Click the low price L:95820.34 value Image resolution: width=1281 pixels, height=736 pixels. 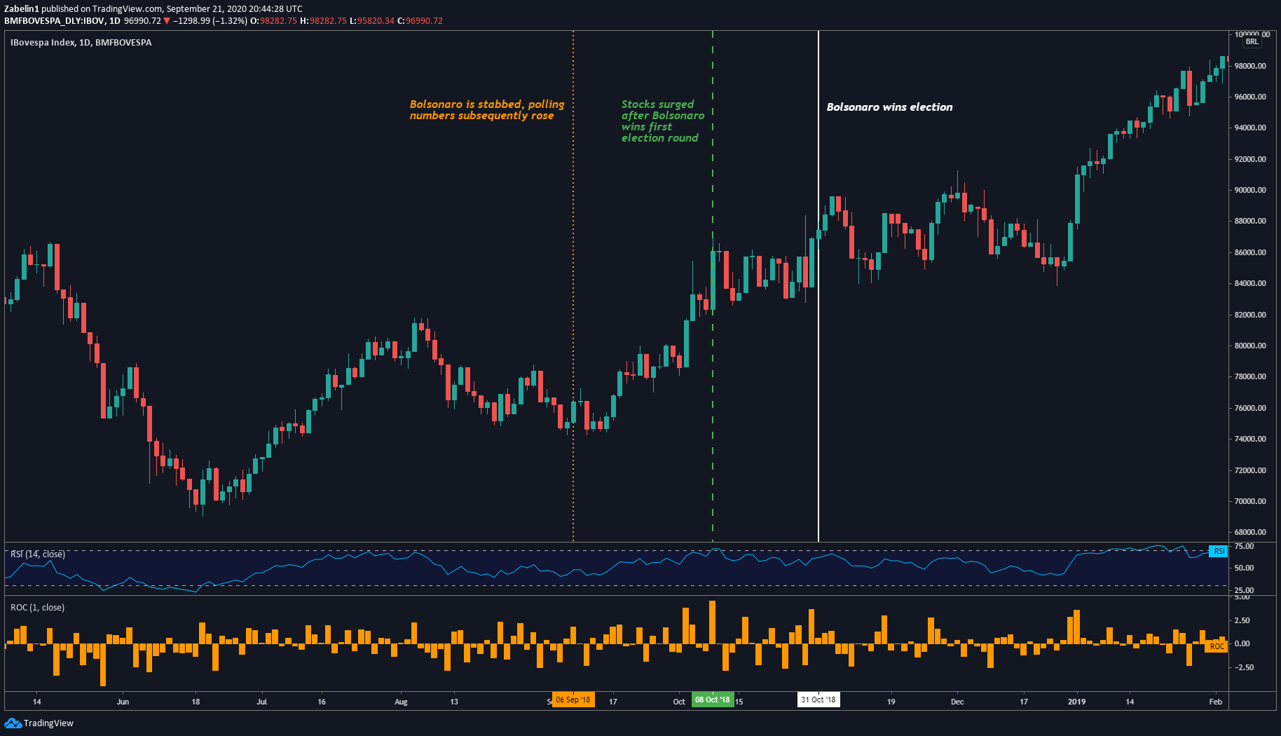pyautogui.click(x=371, y=21)
